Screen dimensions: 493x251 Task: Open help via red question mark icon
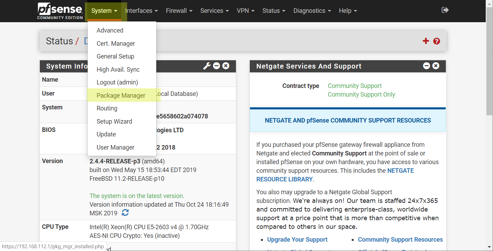437,41
